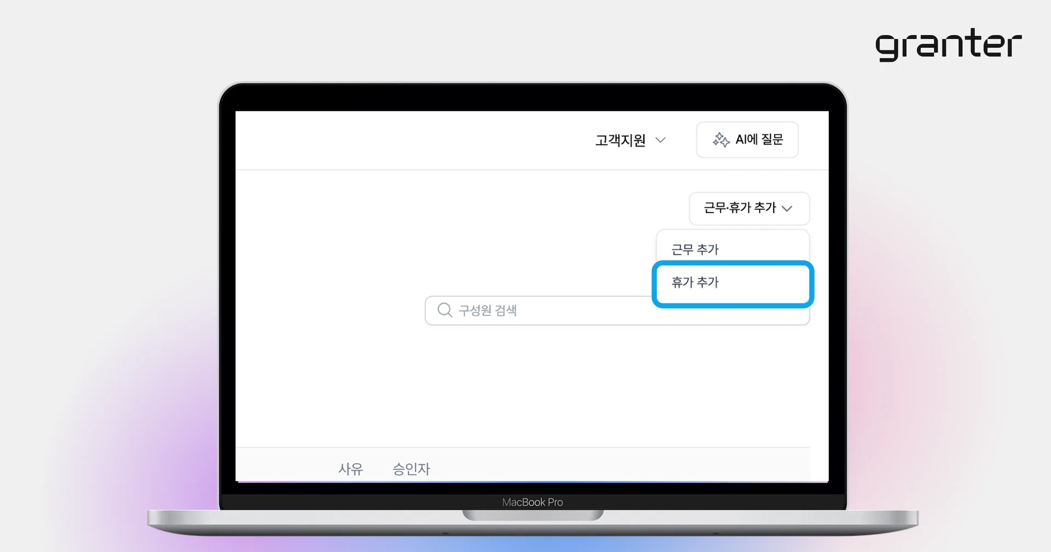Focus the 구성원 검색 search field

click(x=617, y=311)
